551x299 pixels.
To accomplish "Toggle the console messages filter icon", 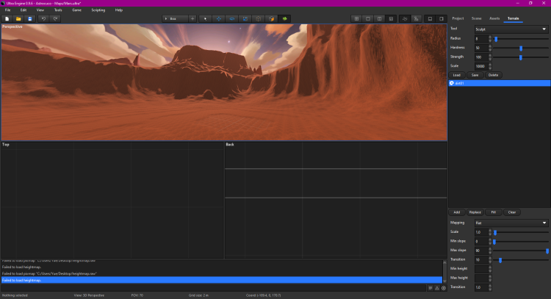I will pos(431,288).
